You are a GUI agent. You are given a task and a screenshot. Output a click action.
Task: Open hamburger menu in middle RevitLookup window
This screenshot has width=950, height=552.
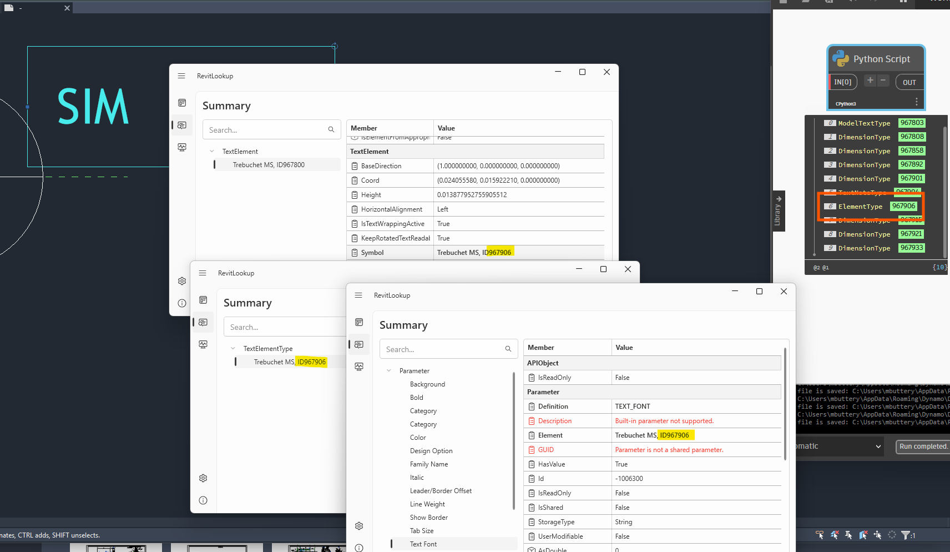coord(203,273)
